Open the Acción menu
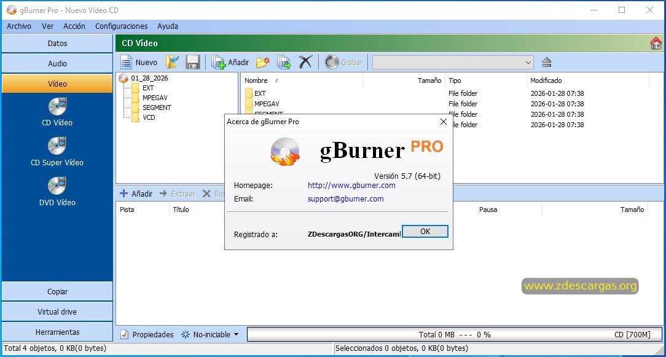Screen dimensions: 666x357 click(x=74, y=26)
